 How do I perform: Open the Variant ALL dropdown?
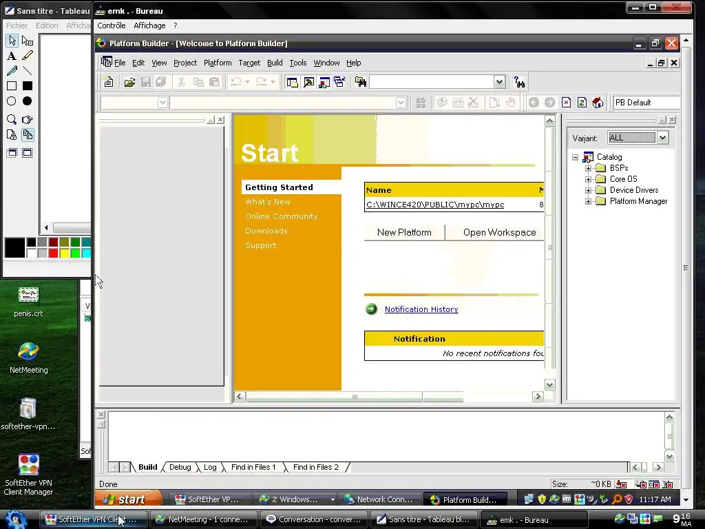click(663, 138)
